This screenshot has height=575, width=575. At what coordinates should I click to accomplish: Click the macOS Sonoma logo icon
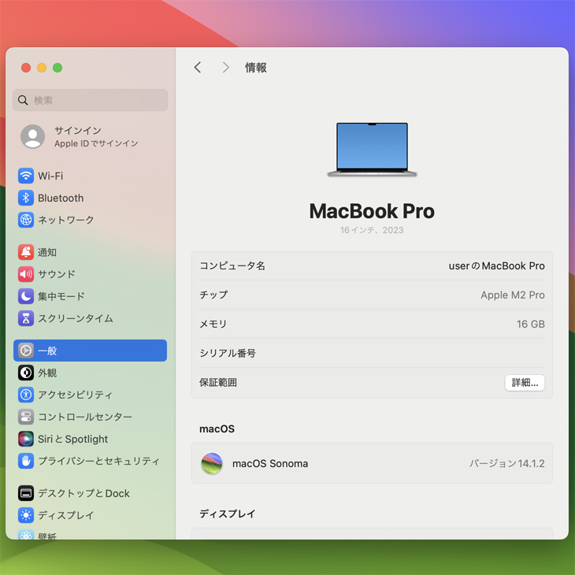pyautogui.click(x=212, y=463)
